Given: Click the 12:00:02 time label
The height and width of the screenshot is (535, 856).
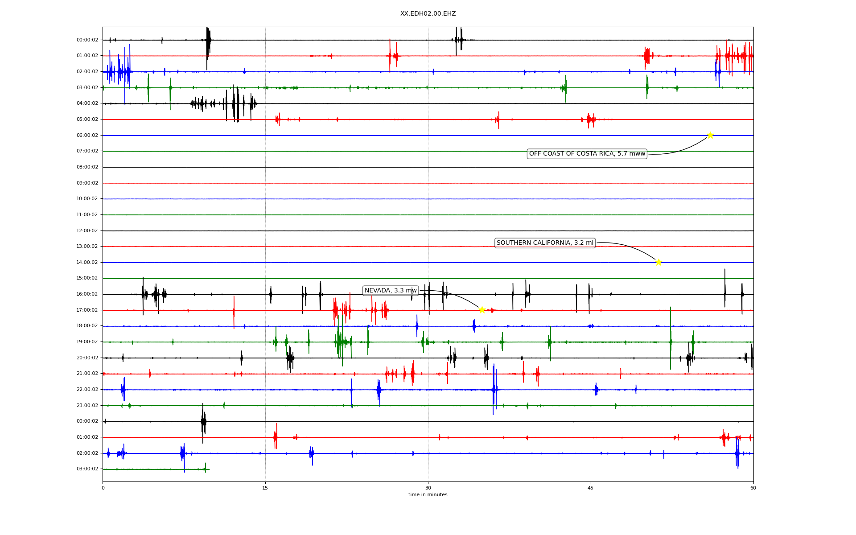Looking at the screenshot, I should coord(87,230).
